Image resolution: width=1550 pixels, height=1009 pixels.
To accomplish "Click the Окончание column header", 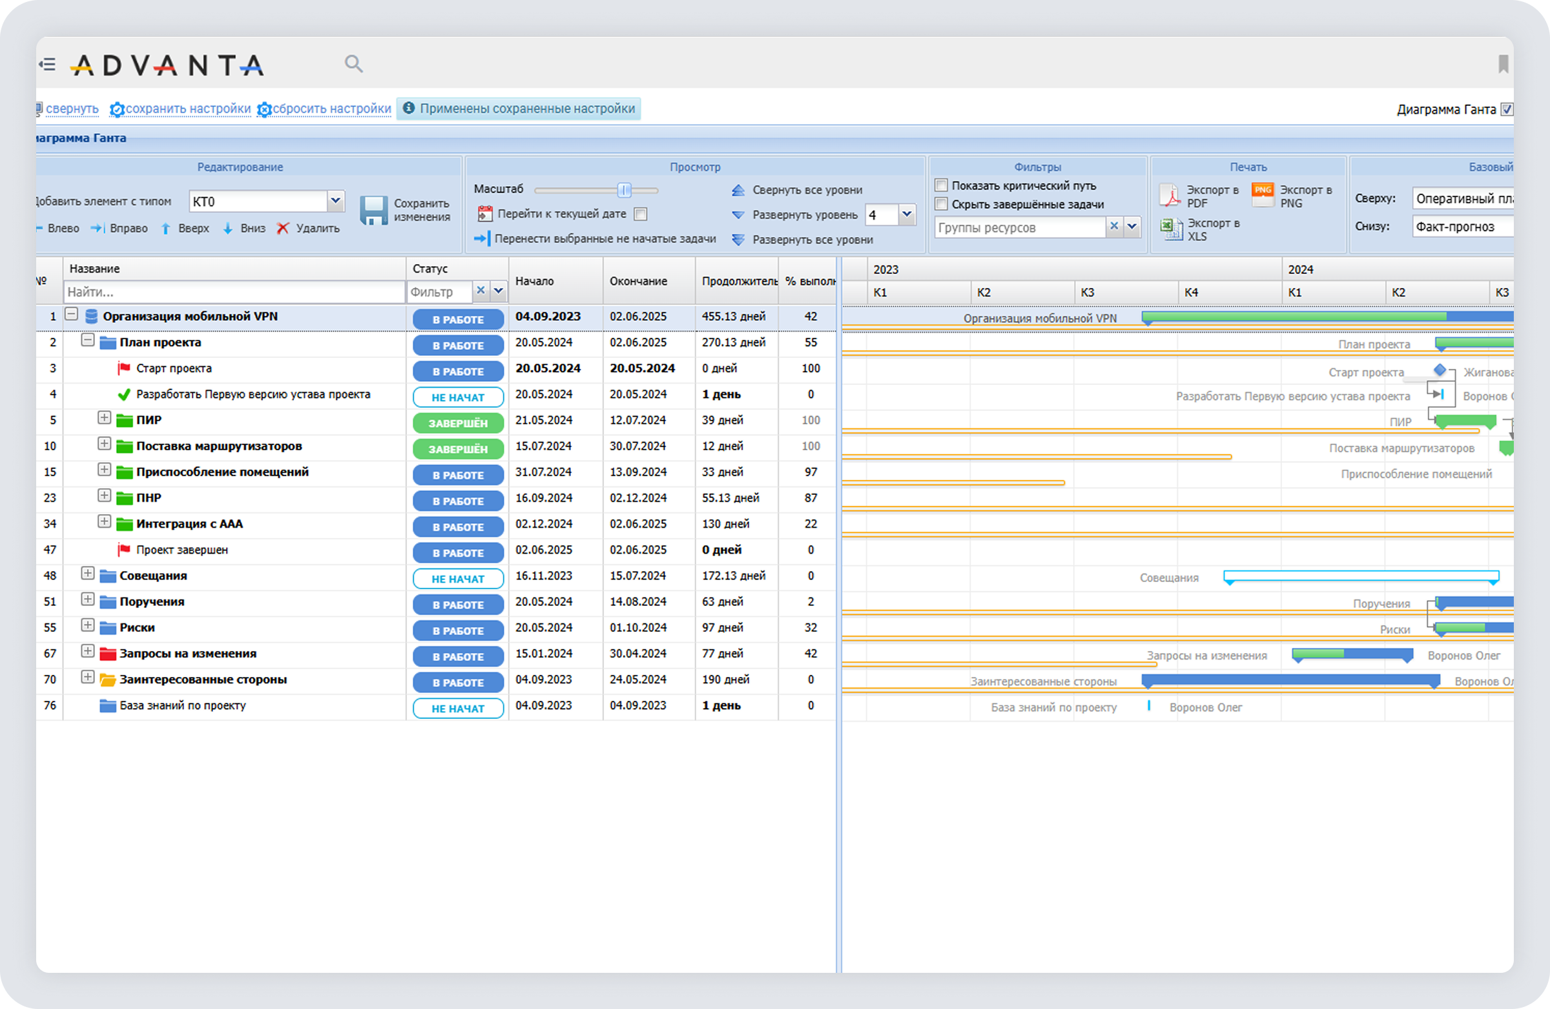I will point(638,282).
